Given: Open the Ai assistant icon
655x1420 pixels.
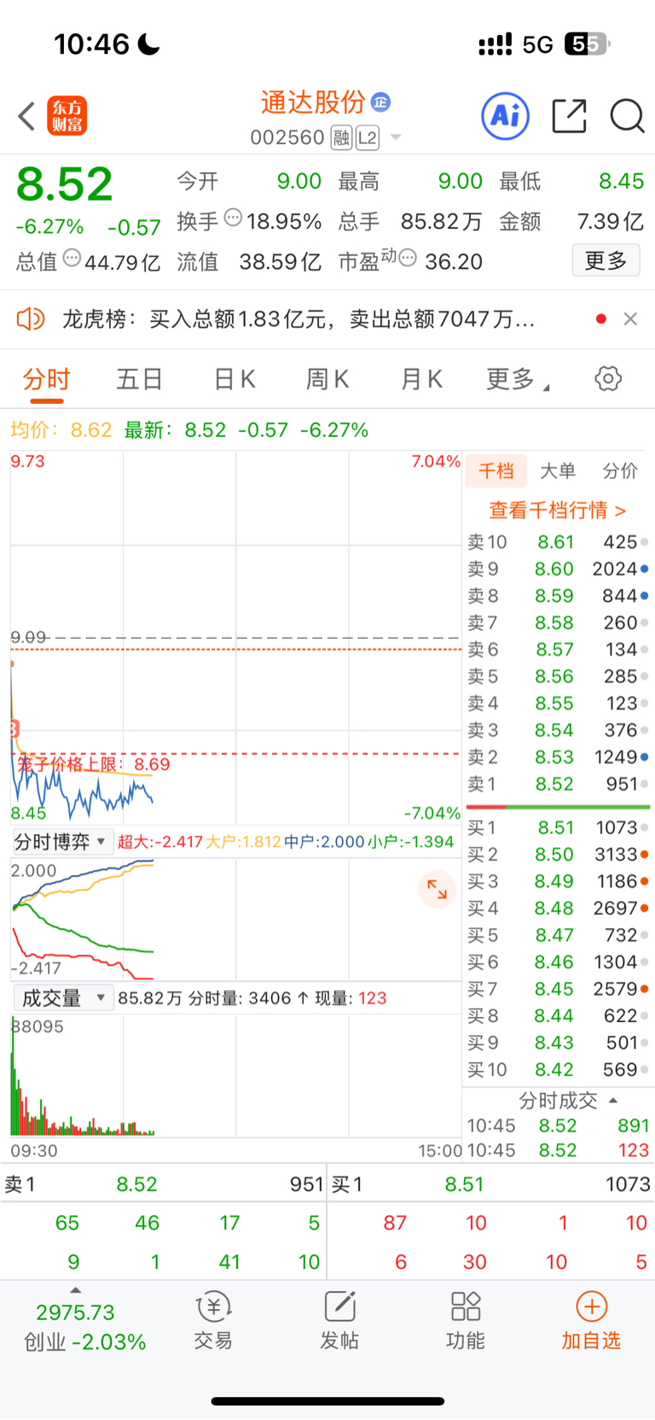Looking at the screenshot, I should point(506,115).
